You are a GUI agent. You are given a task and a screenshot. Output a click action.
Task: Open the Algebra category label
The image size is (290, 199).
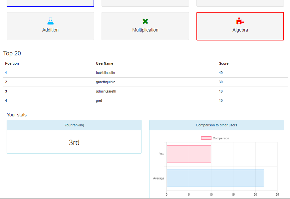coord(240,30)
